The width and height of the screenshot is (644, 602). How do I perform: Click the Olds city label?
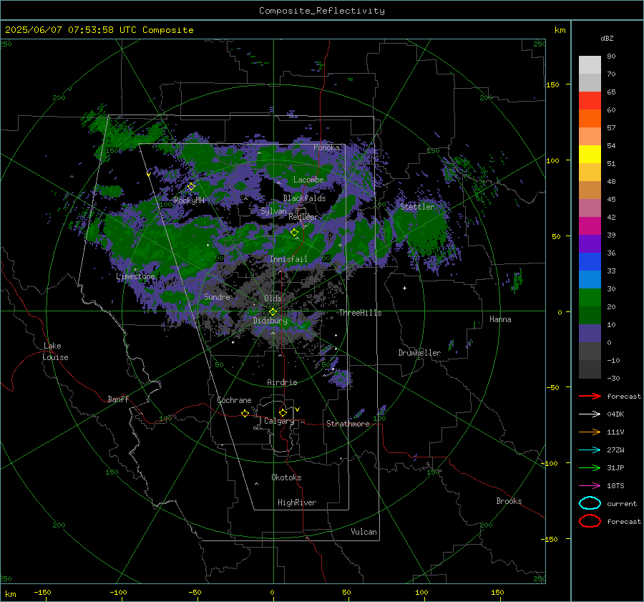coord(273,298)
